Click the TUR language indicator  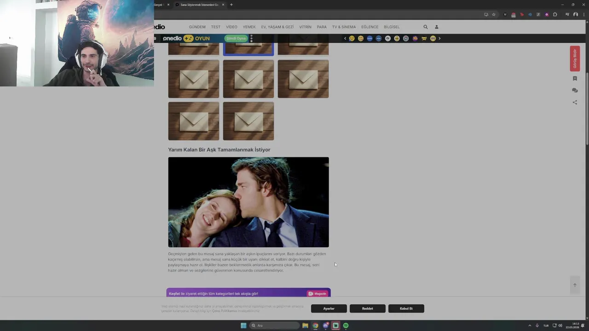(x=546, y=325)
